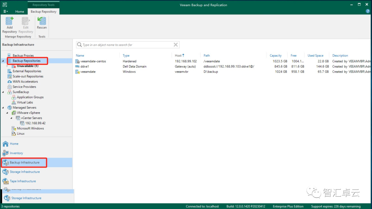Collapse the Managed Servers node arrow
This screenshot has width=372, height=209.
tap(3, 108)
